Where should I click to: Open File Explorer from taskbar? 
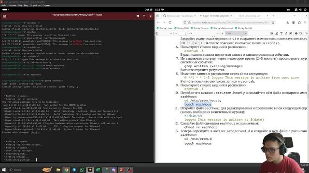pos(58,170)
